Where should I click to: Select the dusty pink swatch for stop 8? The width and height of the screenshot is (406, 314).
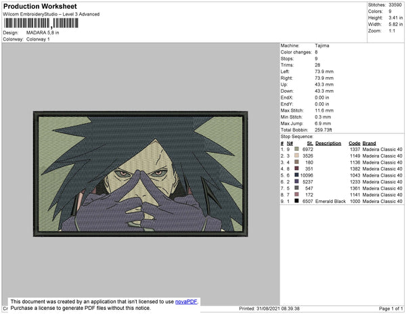[297, 194]
